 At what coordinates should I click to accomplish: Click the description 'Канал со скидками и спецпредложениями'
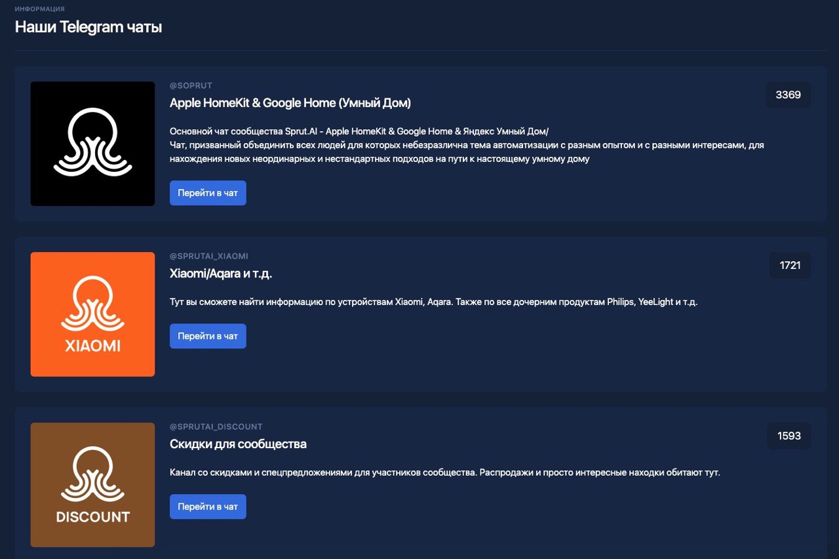(x=445, y=472)
